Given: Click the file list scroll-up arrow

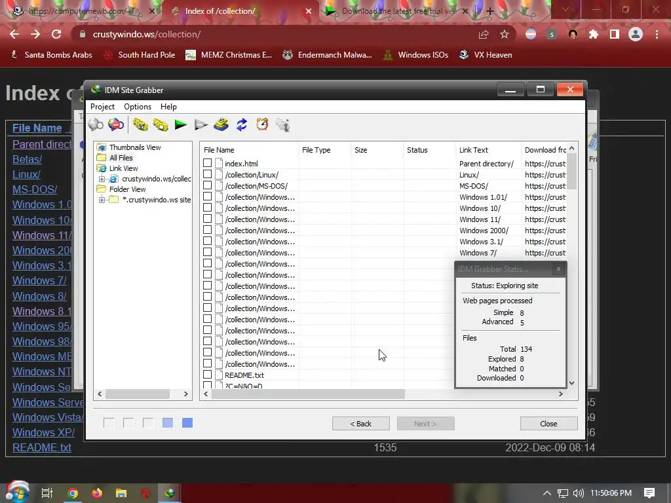Looking at the screenshot, I should [x=571, y=149].
